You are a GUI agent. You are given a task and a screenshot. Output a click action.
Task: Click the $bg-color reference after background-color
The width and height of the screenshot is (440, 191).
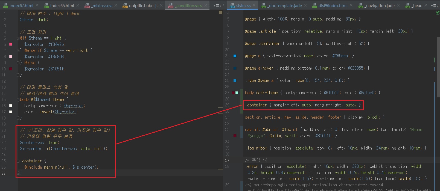(x=73, y=106)
